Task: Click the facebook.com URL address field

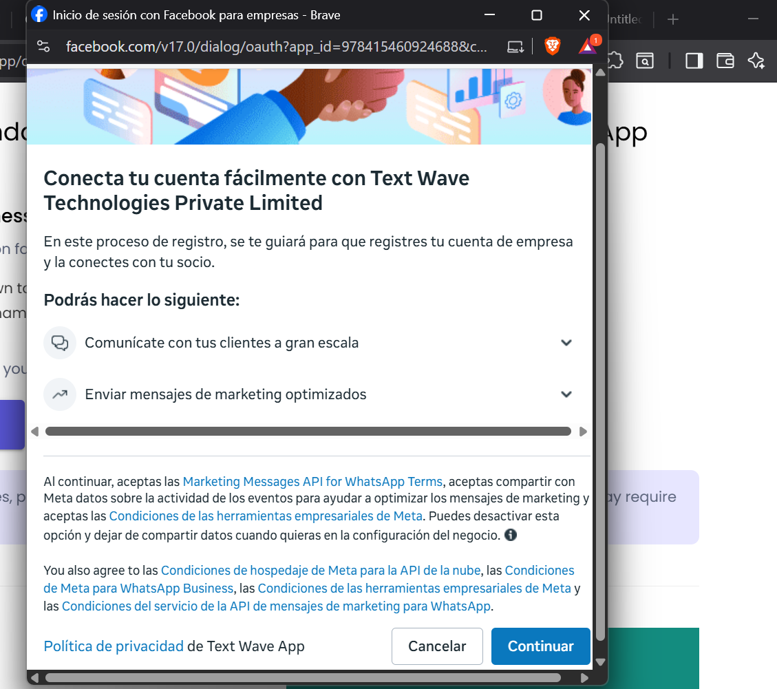Action: click(x=275, y=46)
